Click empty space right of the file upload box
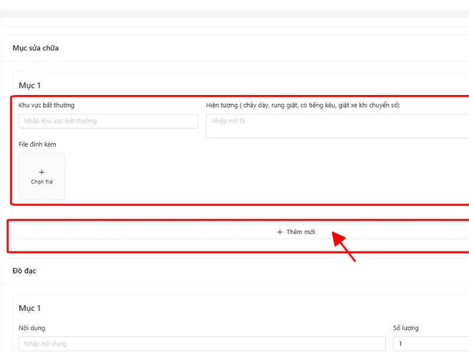This screenshot has width=469, height=352. pos(235,176)
